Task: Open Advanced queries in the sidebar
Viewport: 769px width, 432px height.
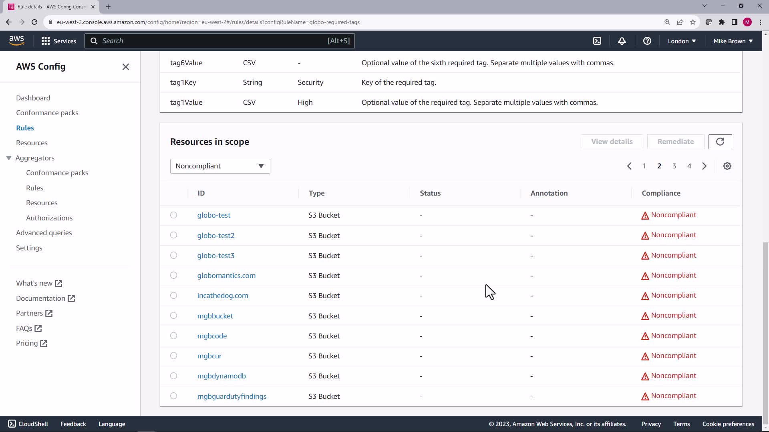Action: (44, 233)
